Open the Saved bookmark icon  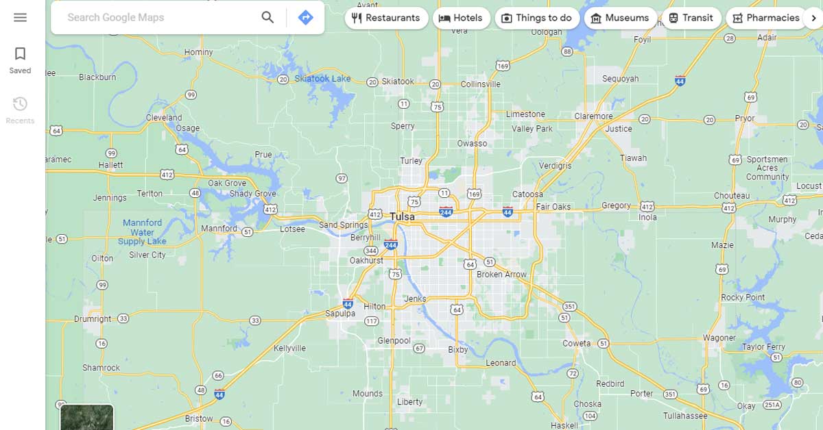[x=20, y=53]
